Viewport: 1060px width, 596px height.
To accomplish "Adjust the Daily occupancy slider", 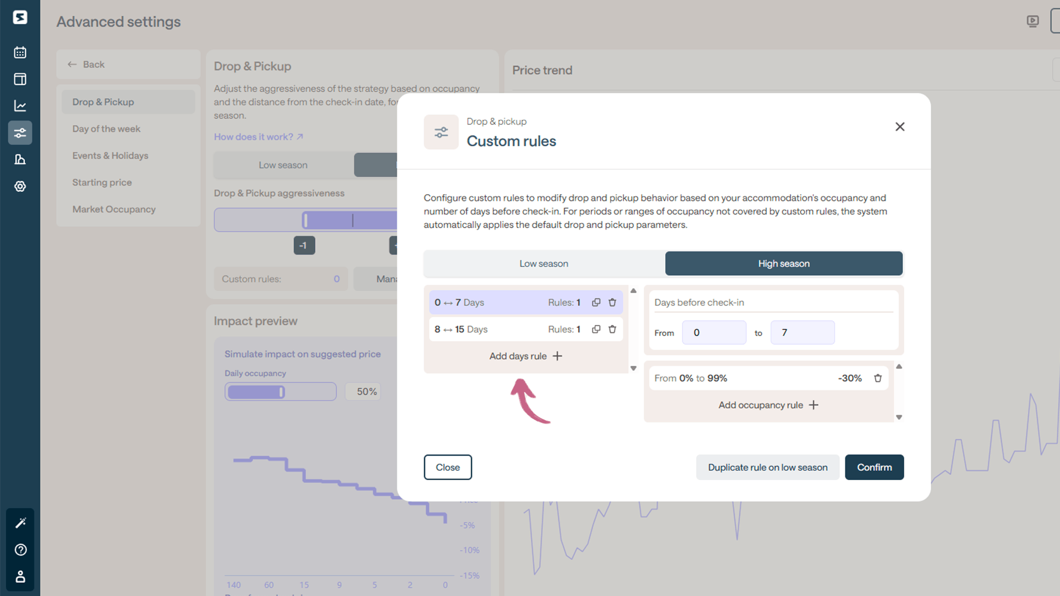I will (x=280, y=392).
